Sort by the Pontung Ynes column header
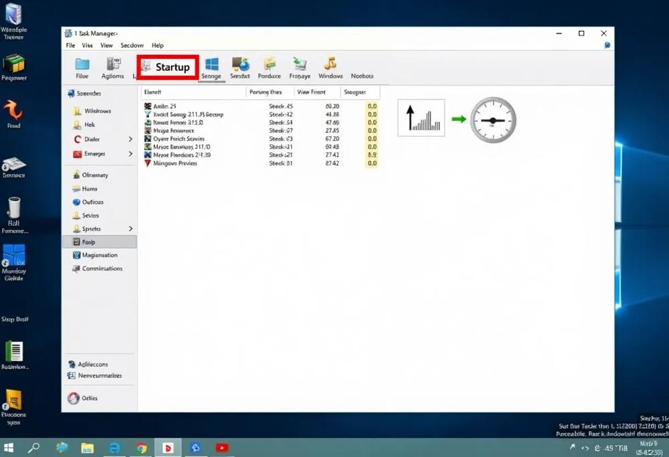This screenshot has height=457, width=669. pos(270,92)
